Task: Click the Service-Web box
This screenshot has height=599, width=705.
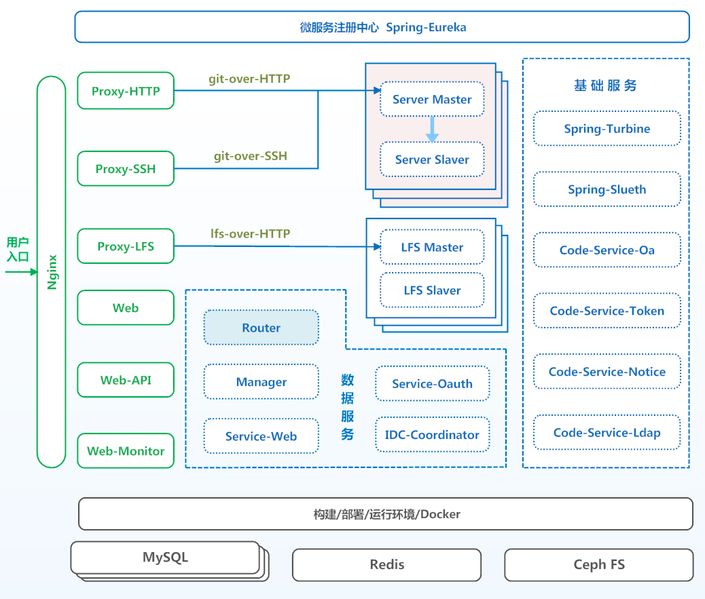Action: pyautogui.click(x=261, y=436)
